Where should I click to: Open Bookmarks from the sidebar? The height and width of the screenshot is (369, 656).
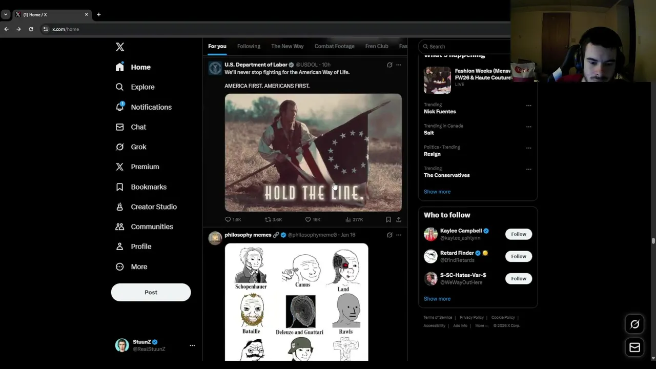pyautogui.click(x=141, y=187)
